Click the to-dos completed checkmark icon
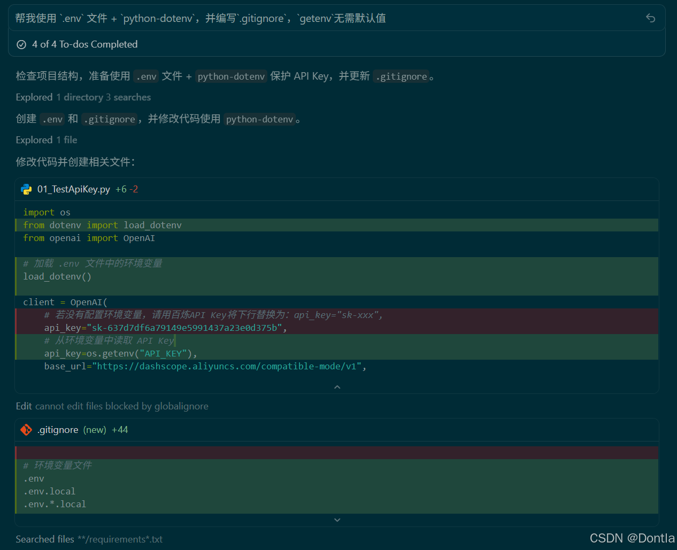The width and height of the screenshot is (677, 550). pos(21,44)
